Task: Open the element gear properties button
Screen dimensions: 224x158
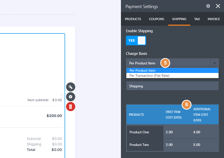Action: 70,97
